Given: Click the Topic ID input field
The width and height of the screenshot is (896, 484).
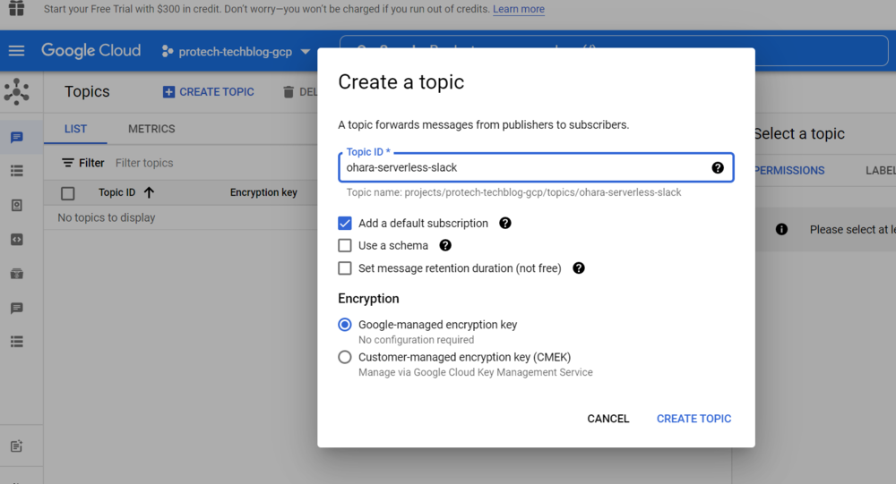Looking at the screenshot, I should pos(524,167).
